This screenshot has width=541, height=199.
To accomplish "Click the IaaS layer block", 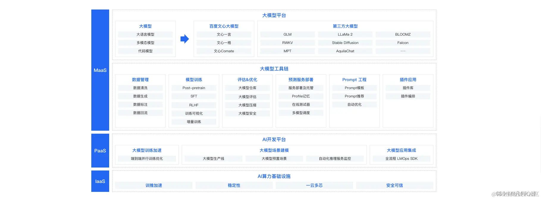I will pyautogui.click(x=100, y=181).
